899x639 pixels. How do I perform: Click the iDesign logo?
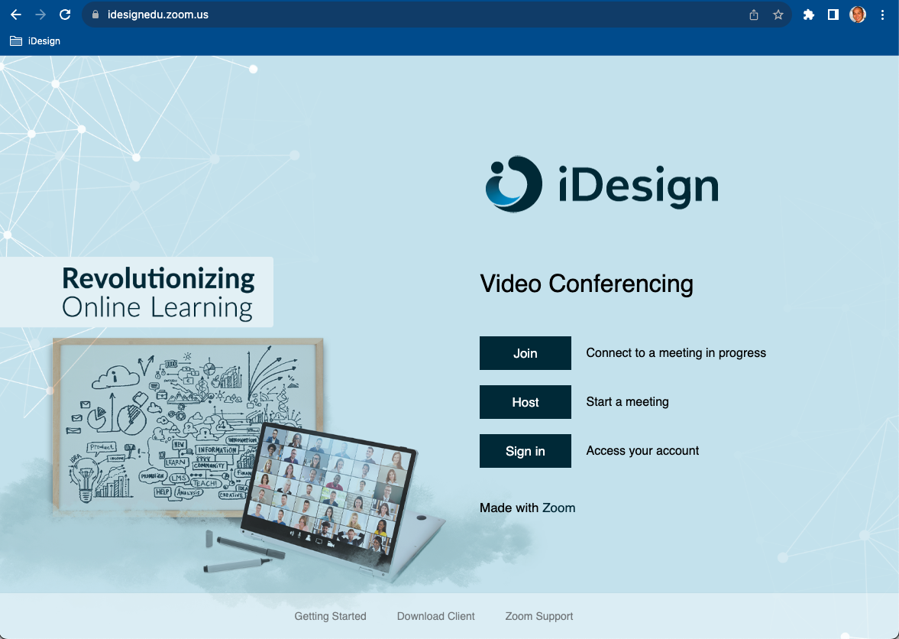[602, 184]
